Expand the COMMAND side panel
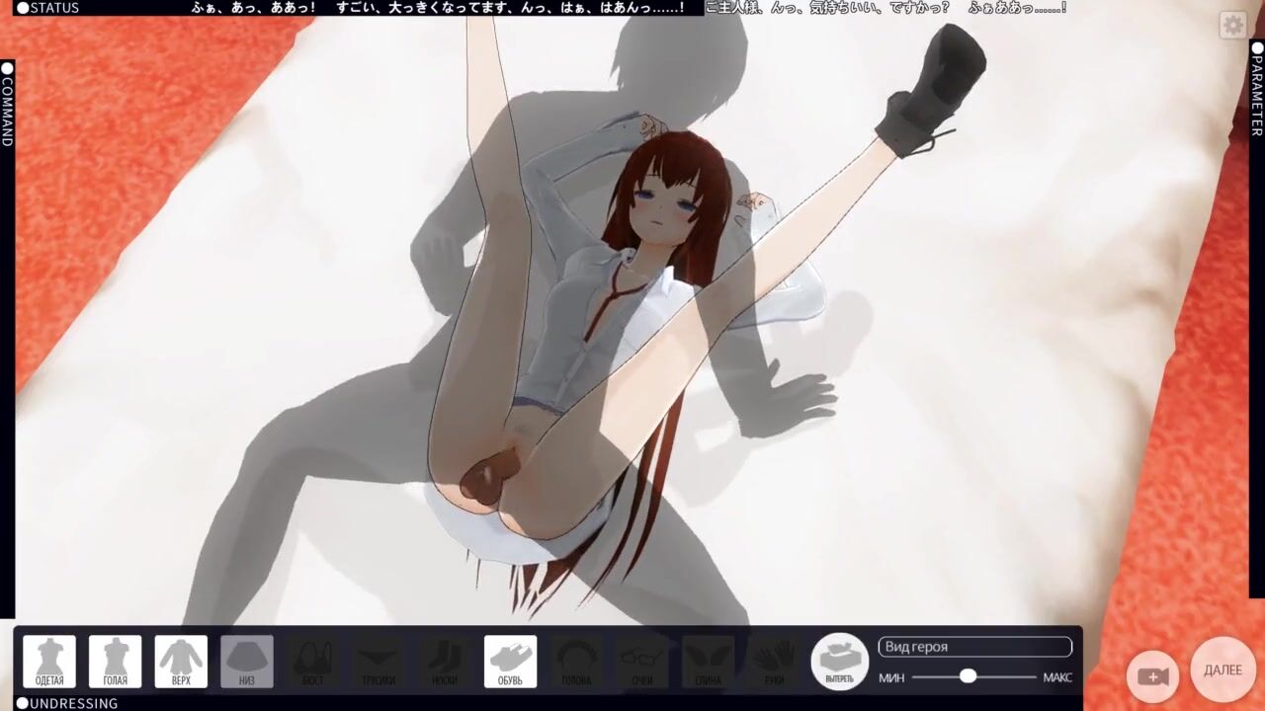This screenshot has width=1265, height=711. (7, 104)
